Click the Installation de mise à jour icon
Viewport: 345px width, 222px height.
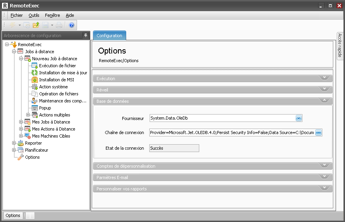pos(34,73)
